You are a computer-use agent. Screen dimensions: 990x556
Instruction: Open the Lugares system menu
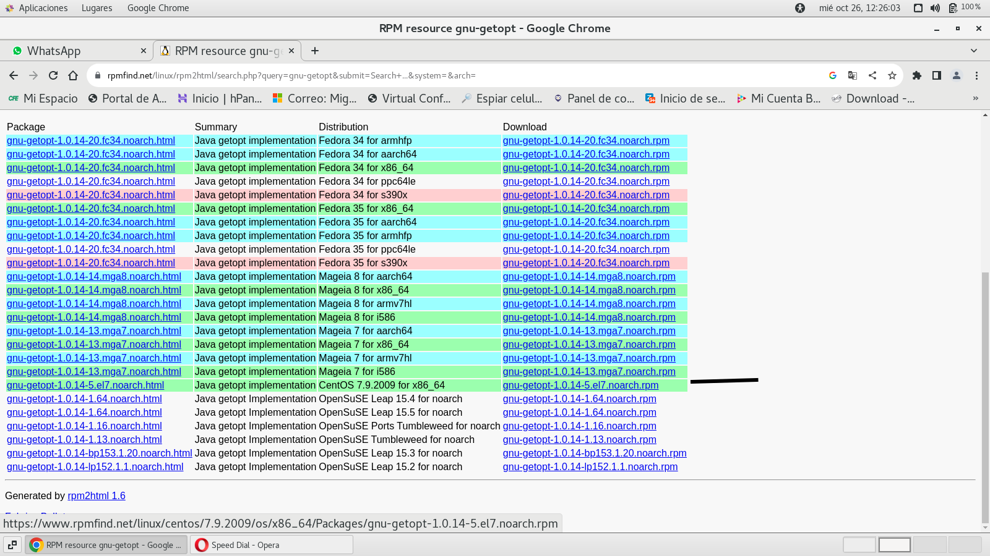pyautogui.click(x=97, y=8)
